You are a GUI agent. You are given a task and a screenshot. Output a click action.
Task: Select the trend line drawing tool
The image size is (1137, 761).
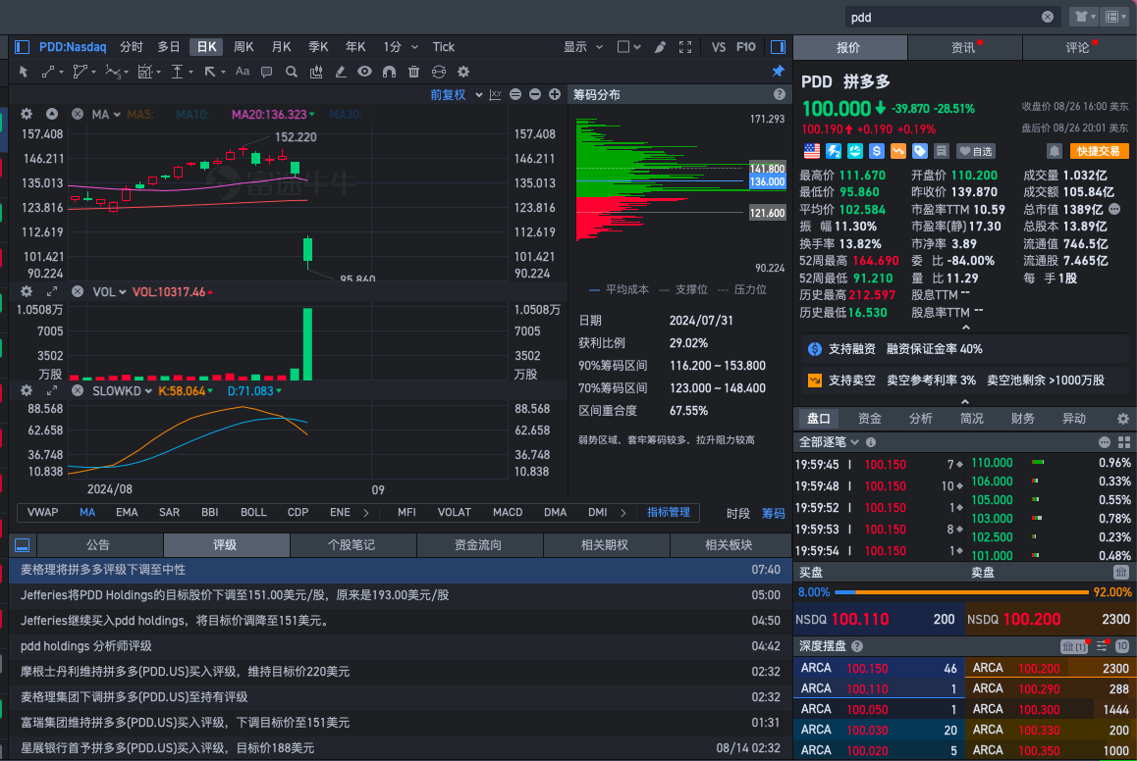click(48, 72)
